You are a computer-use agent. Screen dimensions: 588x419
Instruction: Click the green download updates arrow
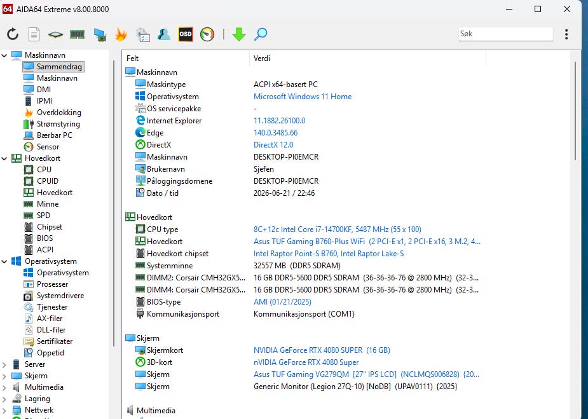coord(239,34)
